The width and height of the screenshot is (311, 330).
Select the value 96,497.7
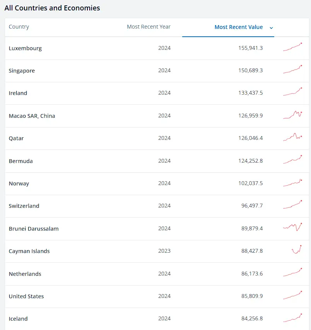[x=252, y=206]
